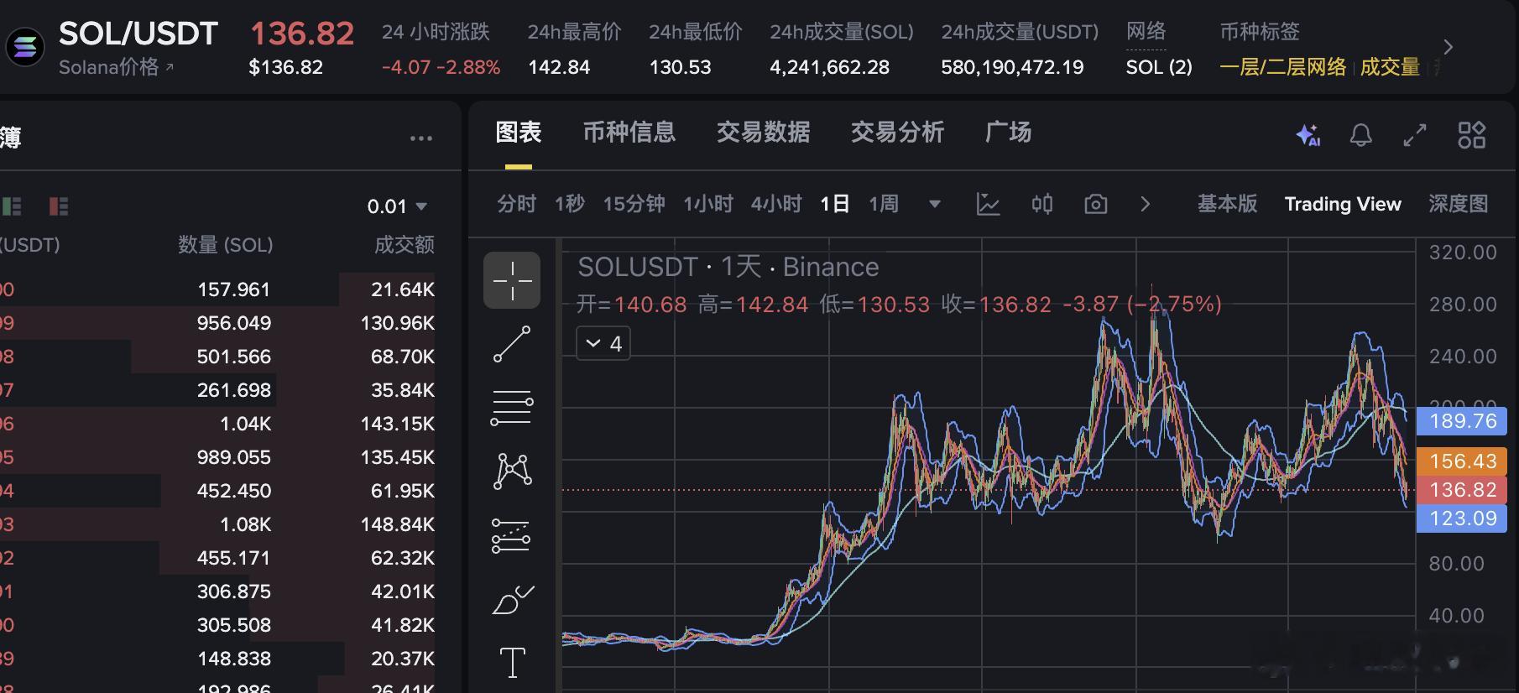This screenshot has width=1519, height=693.
Task: Select 1日 interval
Action: tap(835, 204)
